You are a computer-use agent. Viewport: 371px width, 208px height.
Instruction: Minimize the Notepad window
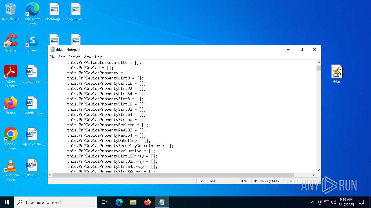(288, 49)
